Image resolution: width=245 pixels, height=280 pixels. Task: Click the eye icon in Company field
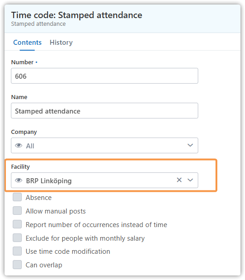19,146
